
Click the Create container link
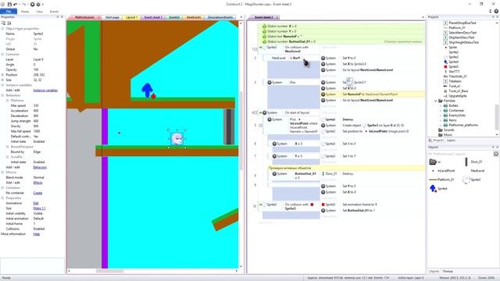point(37,193)
